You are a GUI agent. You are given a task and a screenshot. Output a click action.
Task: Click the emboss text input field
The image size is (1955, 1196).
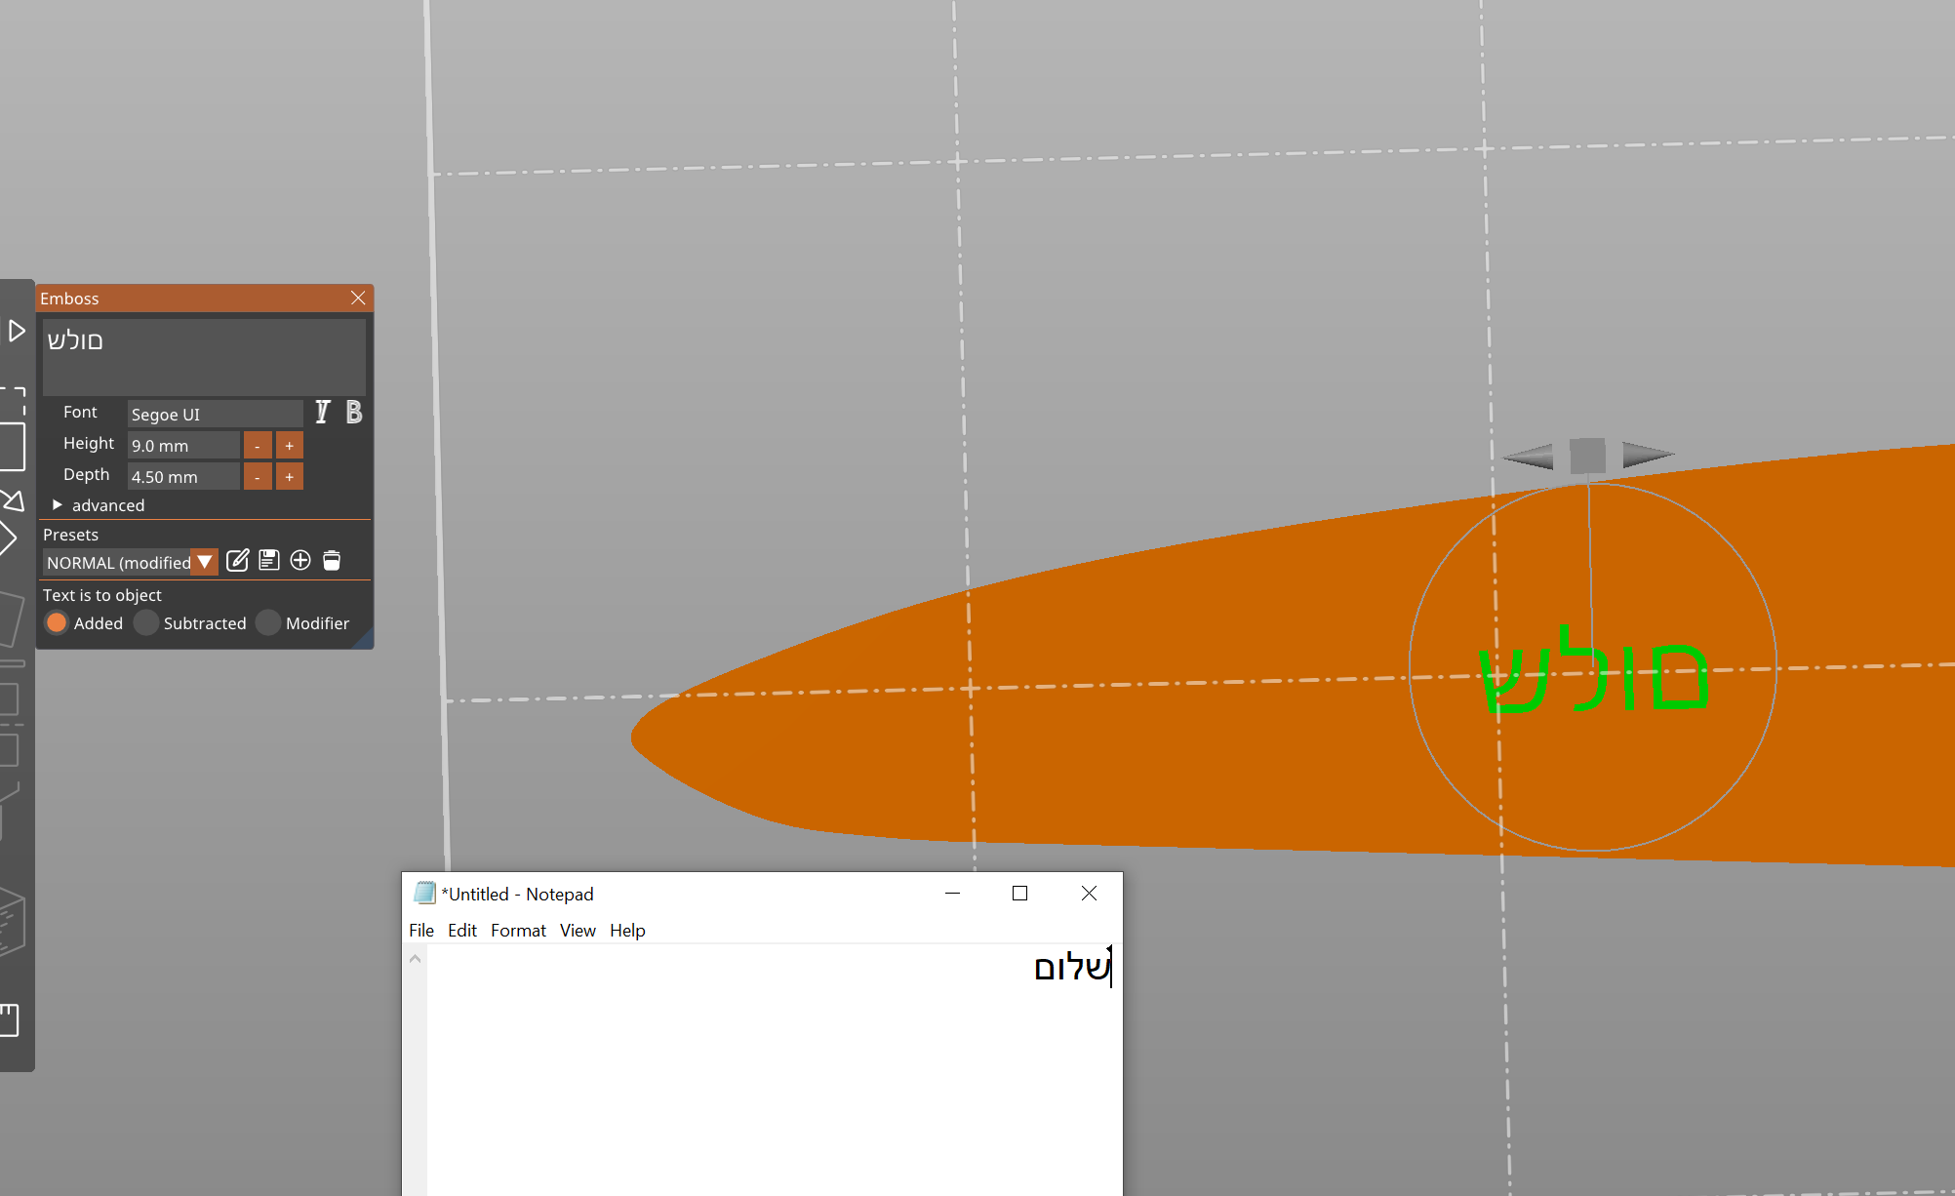(x=203, y=356)
